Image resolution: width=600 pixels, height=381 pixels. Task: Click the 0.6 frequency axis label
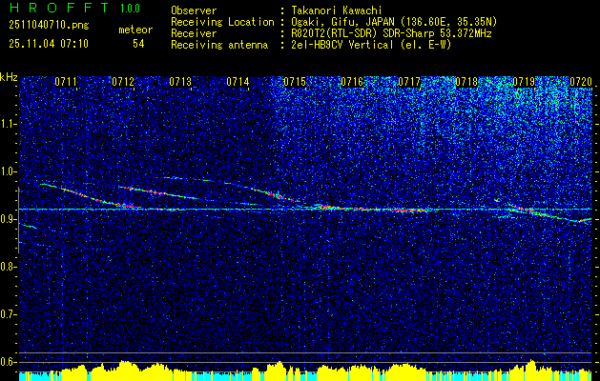click(x=9, y=361)
